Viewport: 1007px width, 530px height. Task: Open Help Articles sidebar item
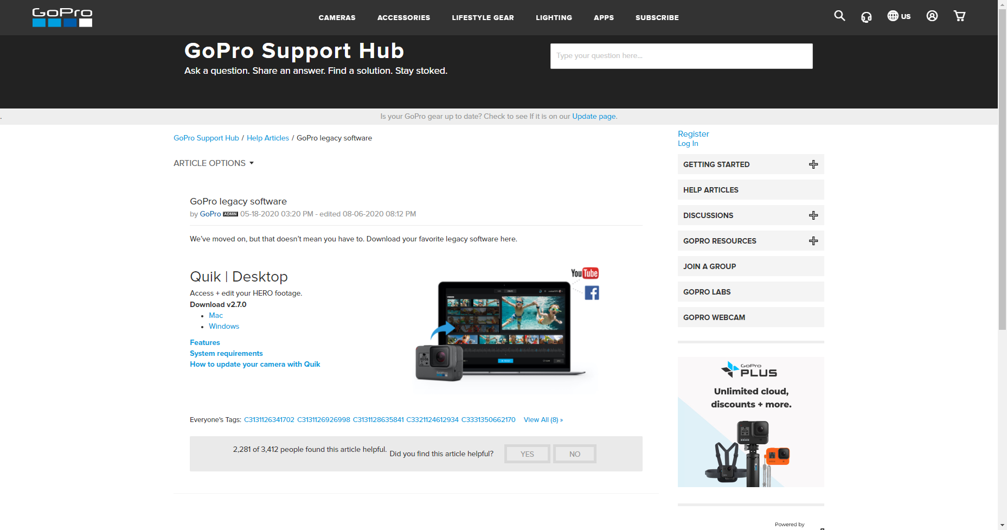click(751, 190)
